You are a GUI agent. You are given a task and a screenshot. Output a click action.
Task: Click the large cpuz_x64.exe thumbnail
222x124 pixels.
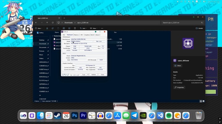pyautogui.click(x=188, y=43)
